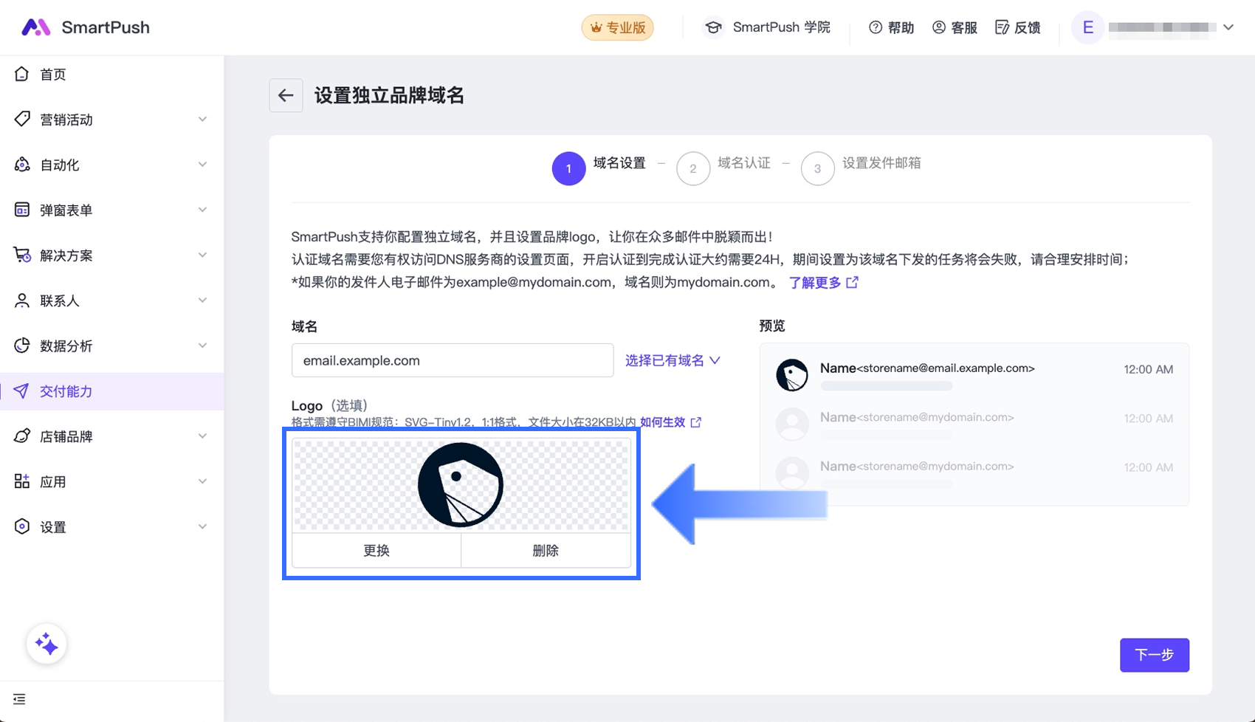The width and height of the screenshot is (1255, 722).
Task: Click the SmartPush logo
Action: click(86, 27)
